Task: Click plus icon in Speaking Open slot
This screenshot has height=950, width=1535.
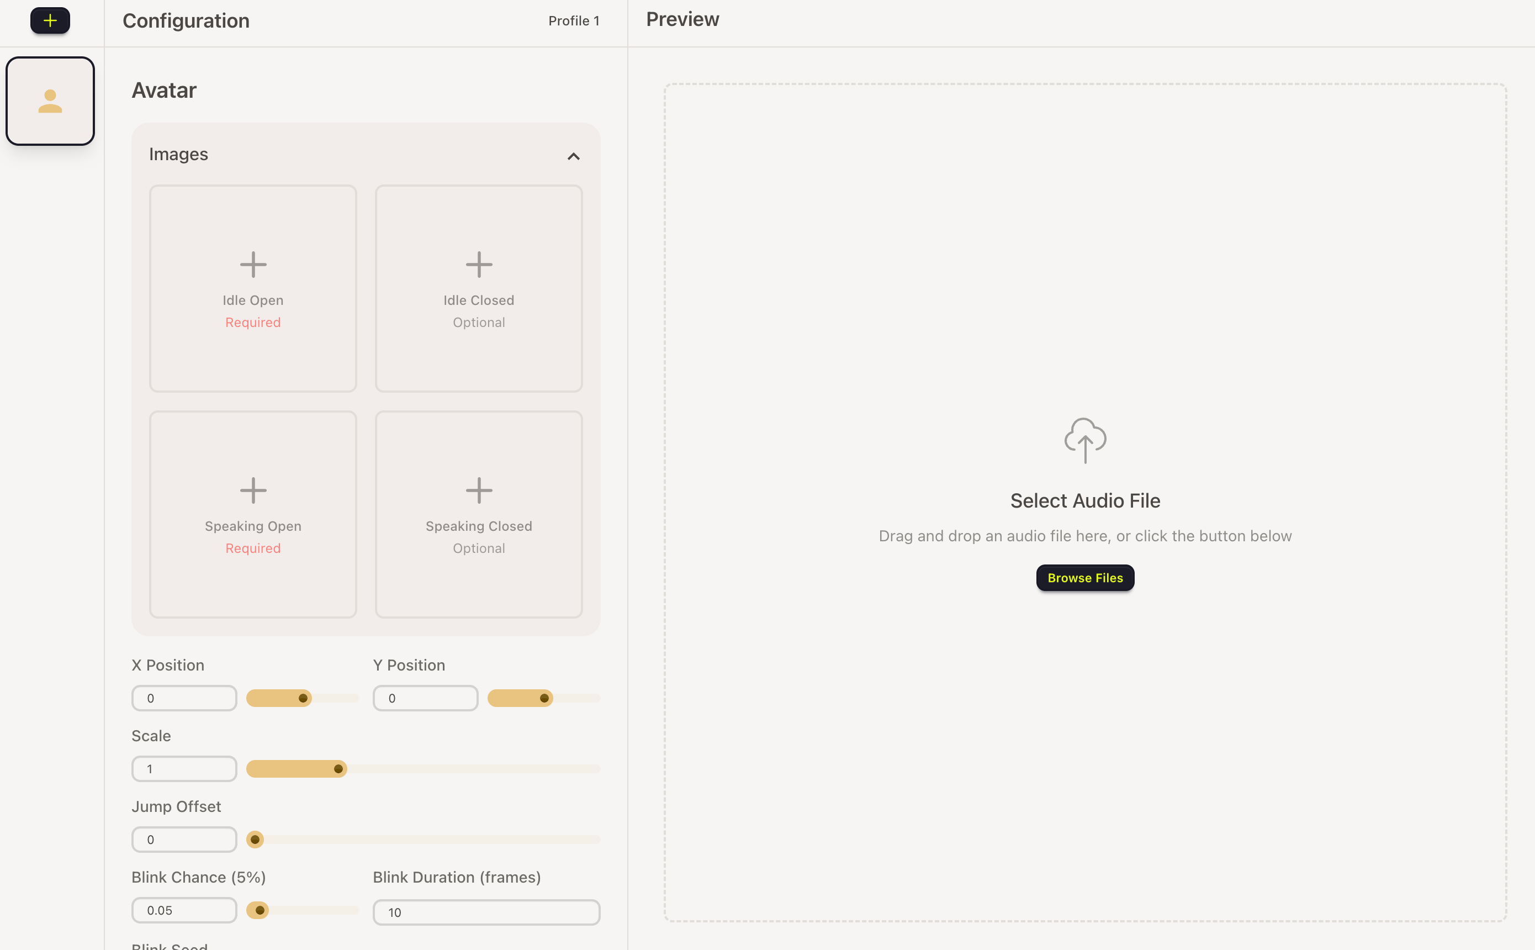Action: 253,490
